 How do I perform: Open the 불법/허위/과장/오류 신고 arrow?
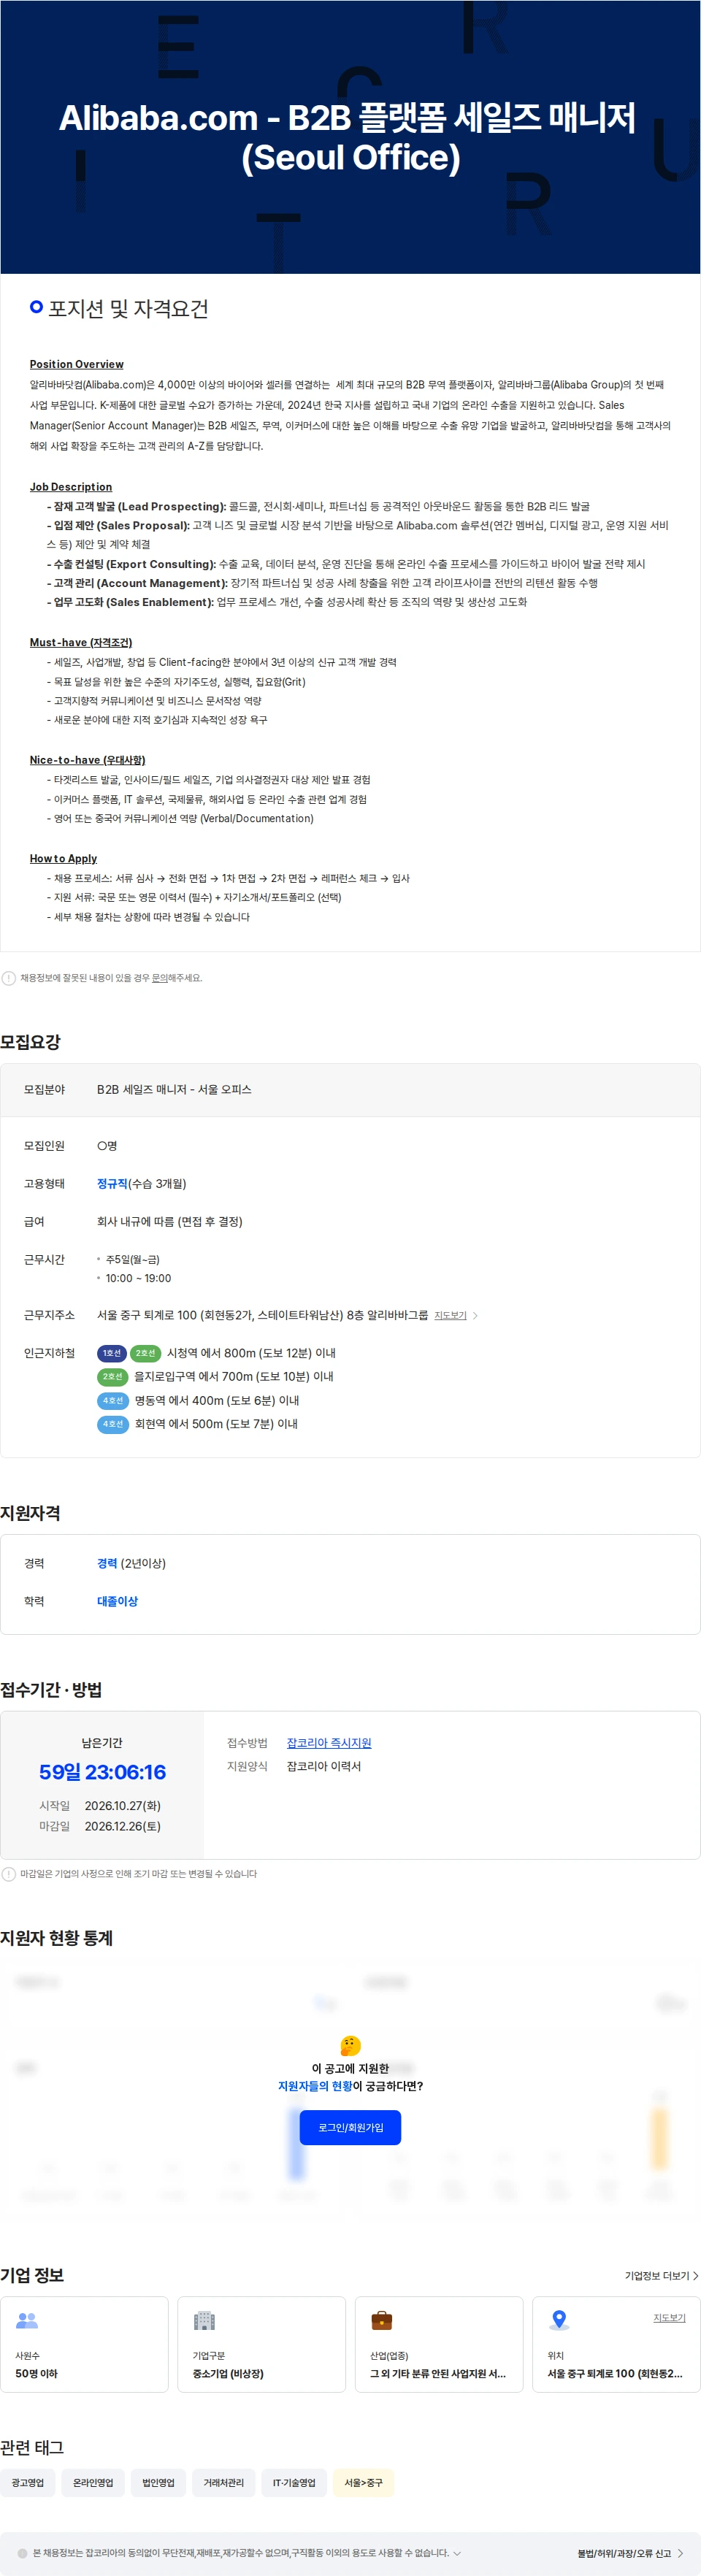681,2554
